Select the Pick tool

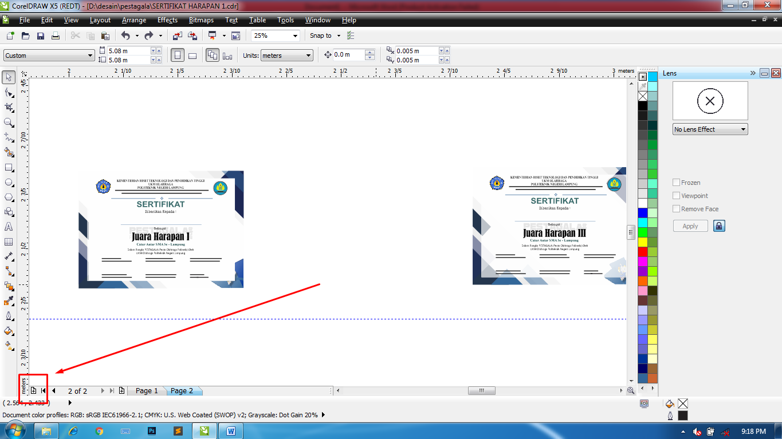tap(8, 76)
